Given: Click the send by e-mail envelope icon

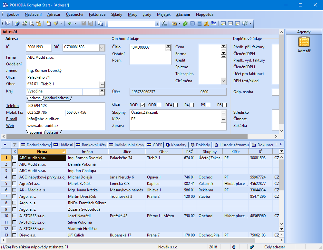Looking at the screenshot, I should (x=38, y=24).
